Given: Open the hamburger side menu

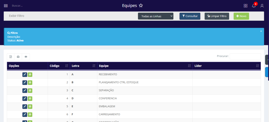Looking at the screenshot, I should pyautogui.click(x=6, y=6).
